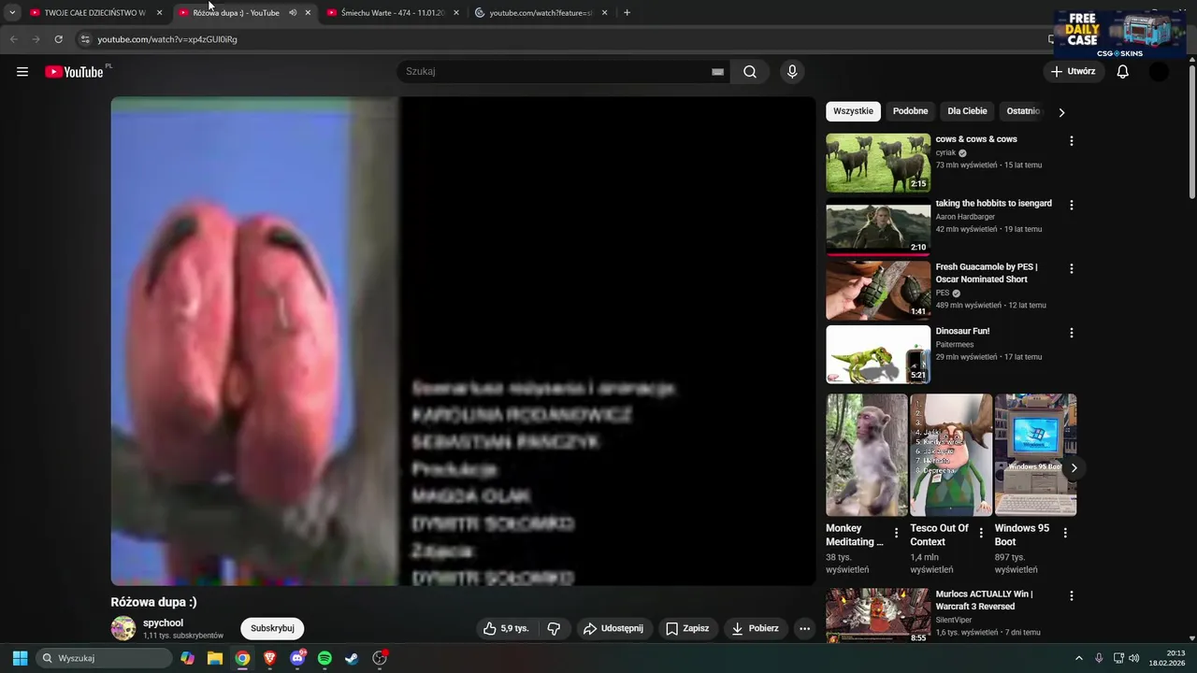1197x673 pixels.
Task: Open more actions for the video
Action: 804,628
